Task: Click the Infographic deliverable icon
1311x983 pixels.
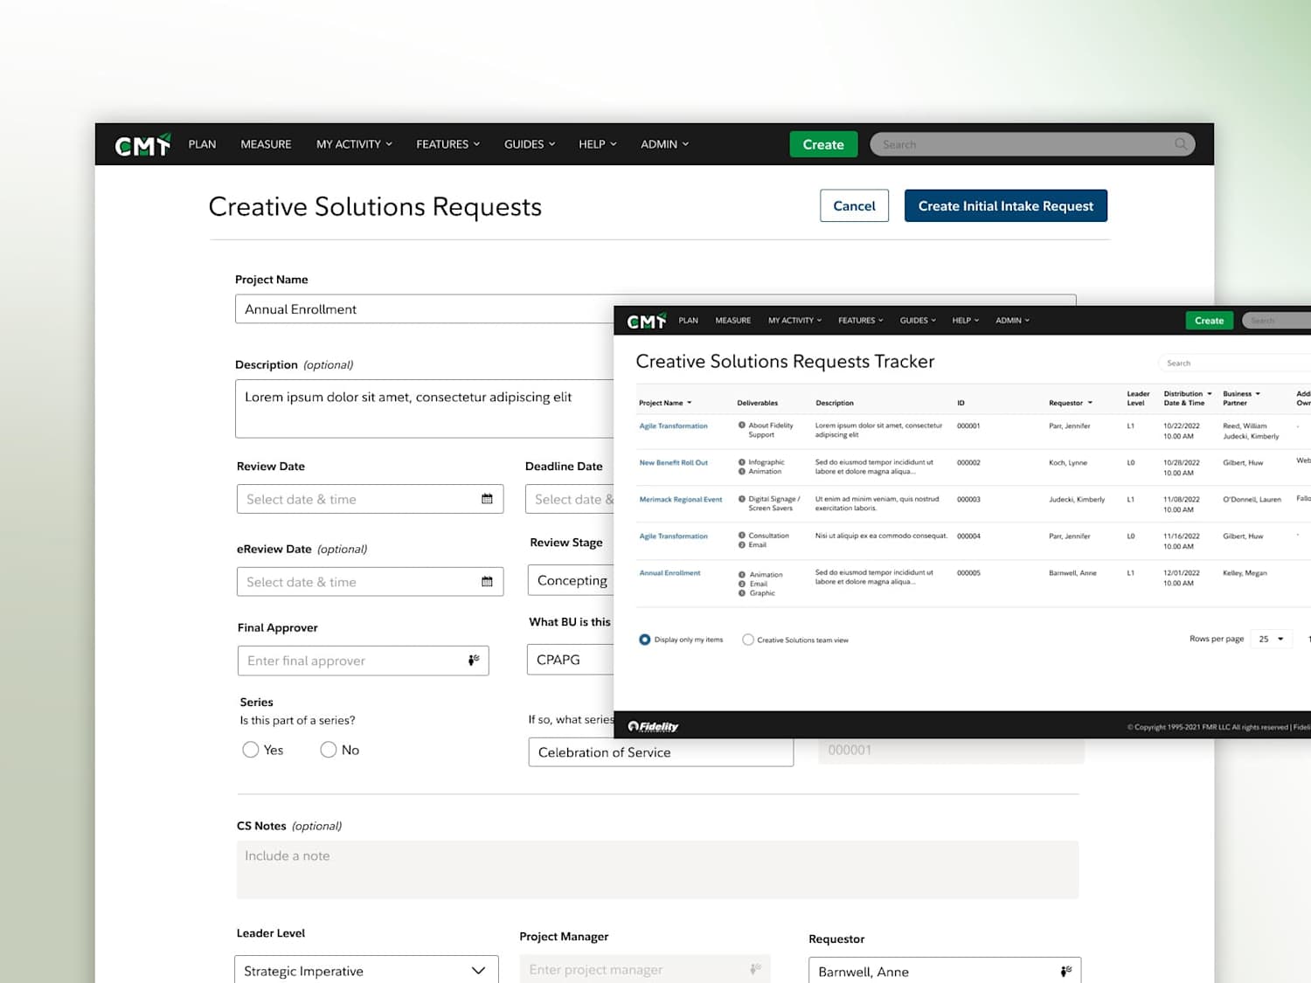Action: click(x=742, y=462)
